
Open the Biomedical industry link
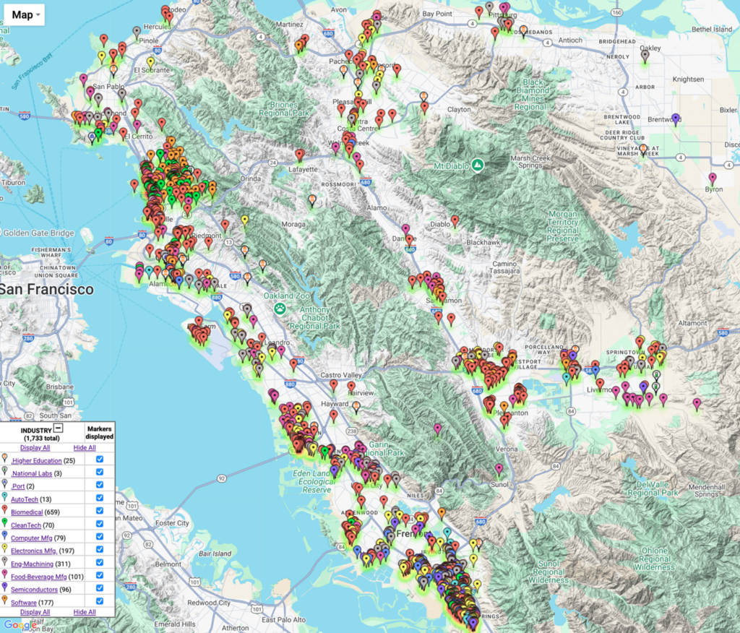point(27,512)
